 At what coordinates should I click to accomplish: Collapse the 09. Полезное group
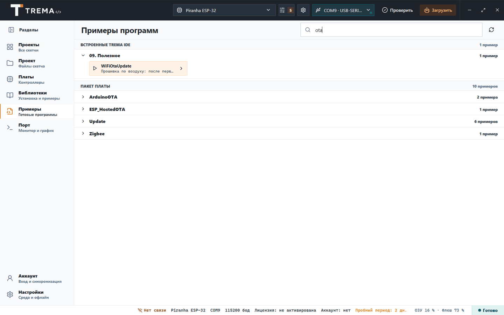(x=83, y=55)
